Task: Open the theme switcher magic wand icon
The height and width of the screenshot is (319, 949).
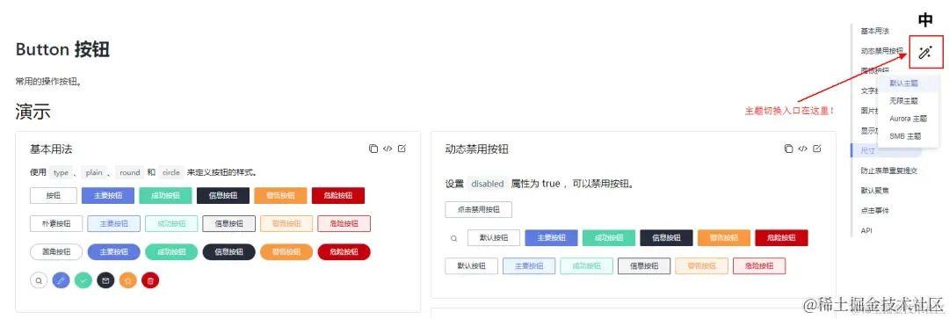Action: (924, 53)
